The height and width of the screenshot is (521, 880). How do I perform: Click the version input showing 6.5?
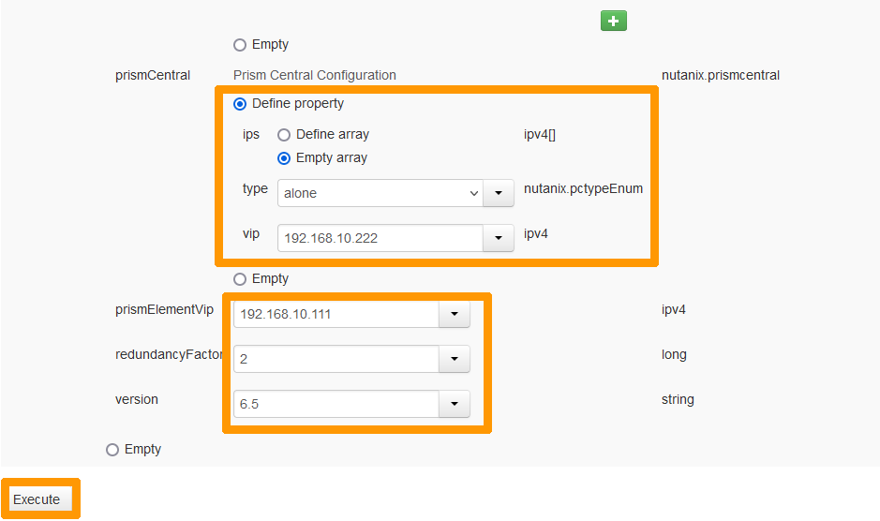tap(336, 404)
